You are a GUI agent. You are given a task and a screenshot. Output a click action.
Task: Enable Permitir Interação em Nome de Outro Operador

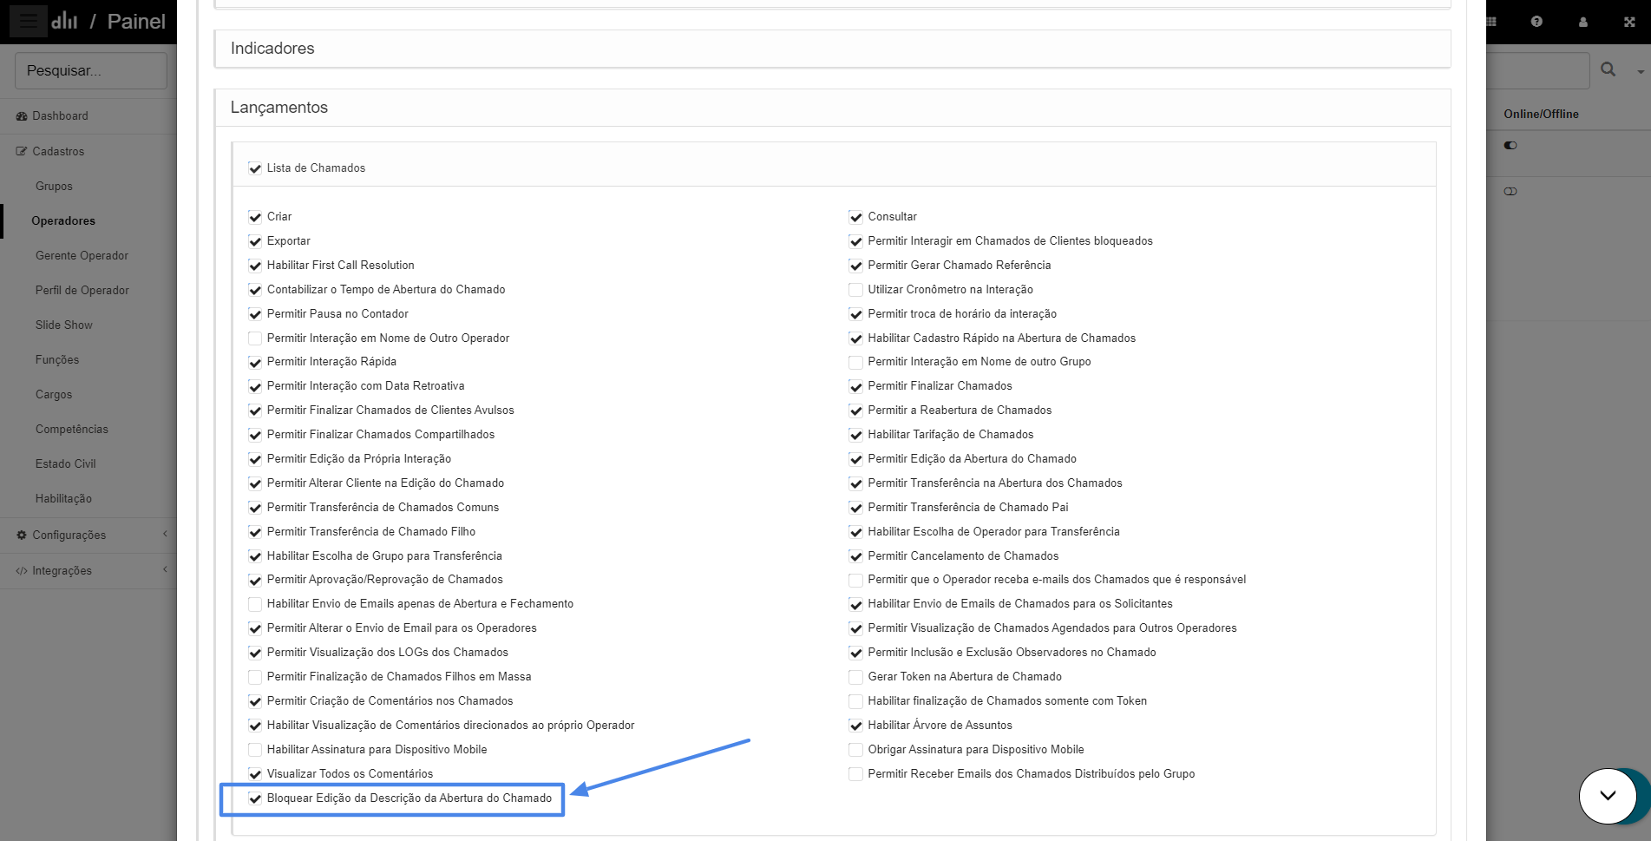[x=255, y=338]
